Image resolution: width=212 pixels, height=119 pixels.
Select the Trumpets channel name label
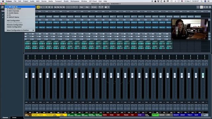click(35, 115)
